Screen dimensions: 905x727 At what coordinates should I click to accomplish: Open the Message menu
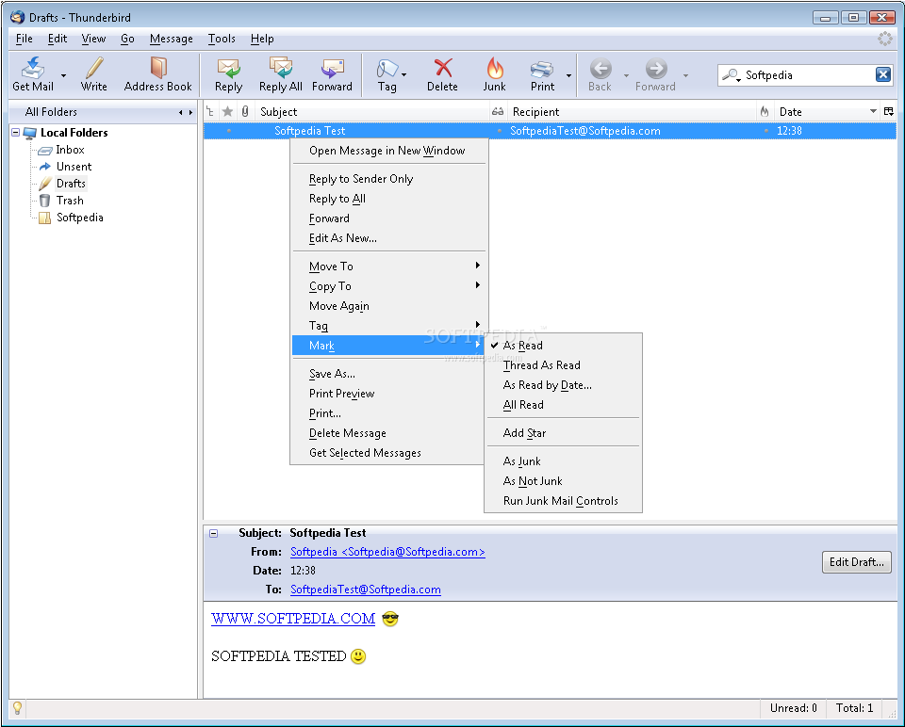point(172,39)
